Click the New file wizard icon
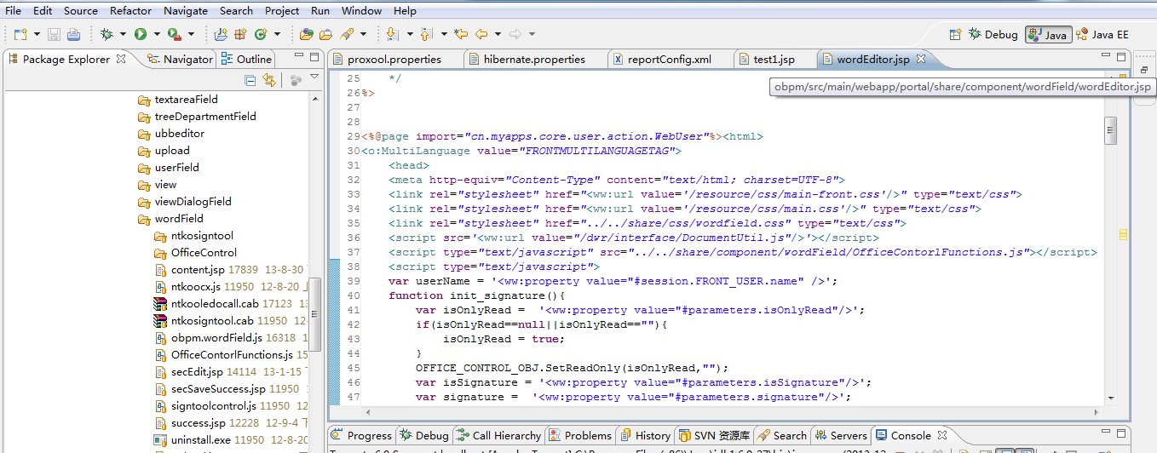Image resolution: width=1157 pixels, height=453 pixels. click(19, 34)
